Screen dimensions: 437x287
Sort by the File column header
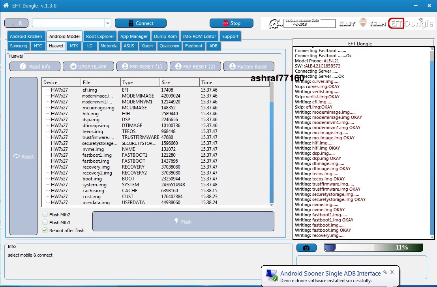tap(101, 82)
